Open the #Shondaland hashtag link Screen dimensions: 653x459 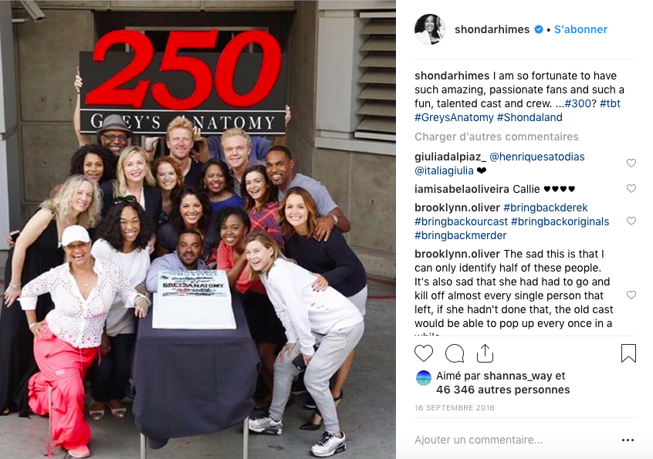(x=530, y=117)
